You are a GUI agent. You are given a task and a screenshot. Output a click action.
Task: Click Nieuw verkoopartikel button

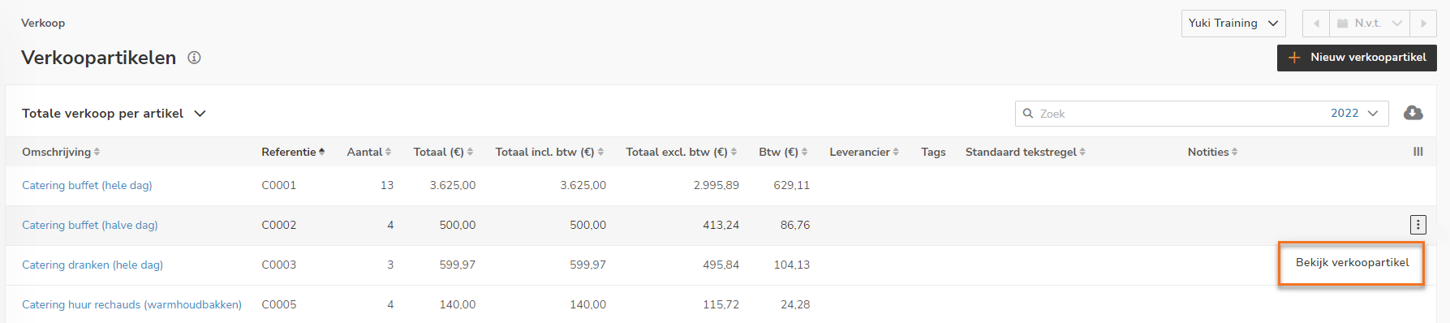[1357, 58]
